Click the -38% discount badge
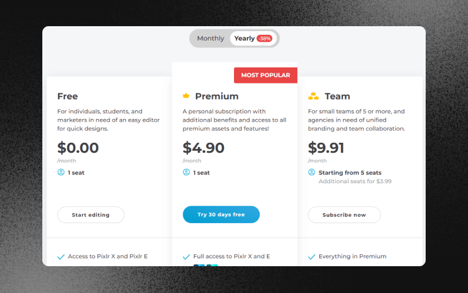The width and height of the screenshot is (468, 293). coord(264,39)
